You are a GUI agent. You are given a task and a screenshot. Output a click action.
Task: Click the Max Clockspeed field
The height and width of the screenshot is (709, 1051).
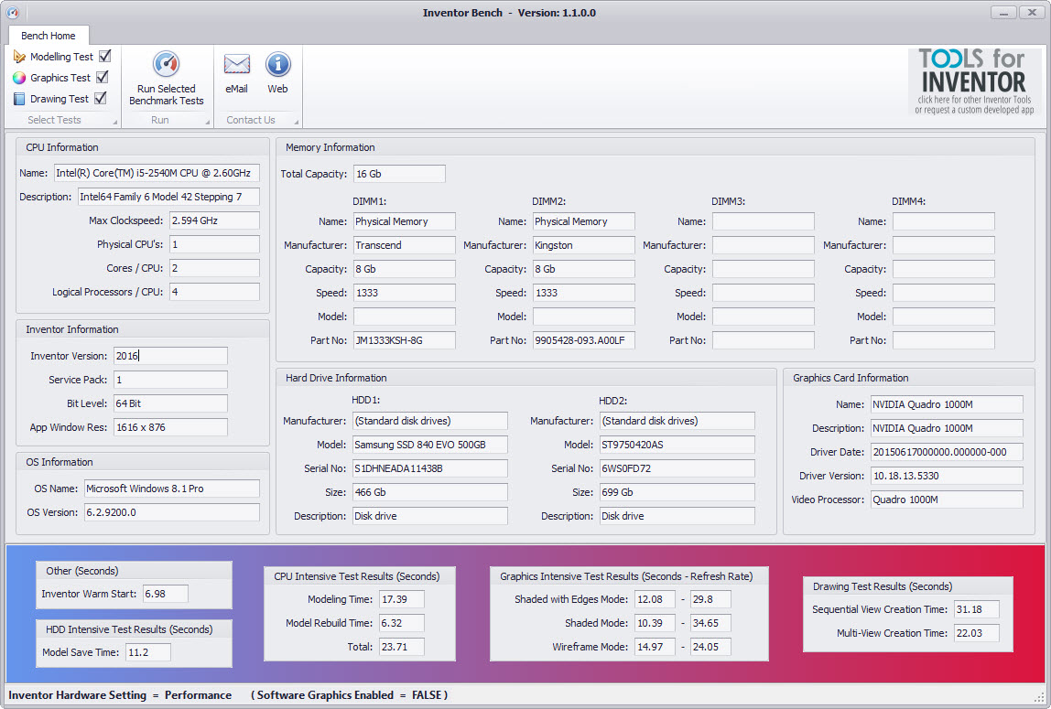pos(214,220)
